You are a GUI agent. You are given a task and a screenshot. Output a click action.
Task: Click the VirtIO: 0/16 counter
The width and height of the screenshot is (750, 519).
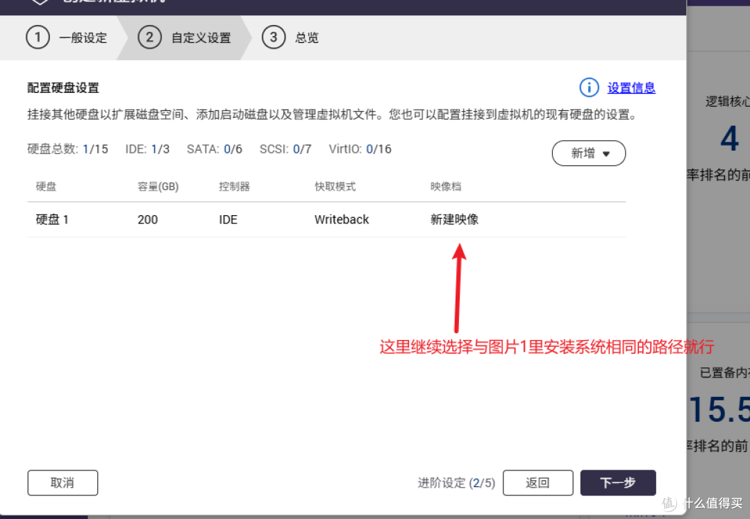point(360,149)
